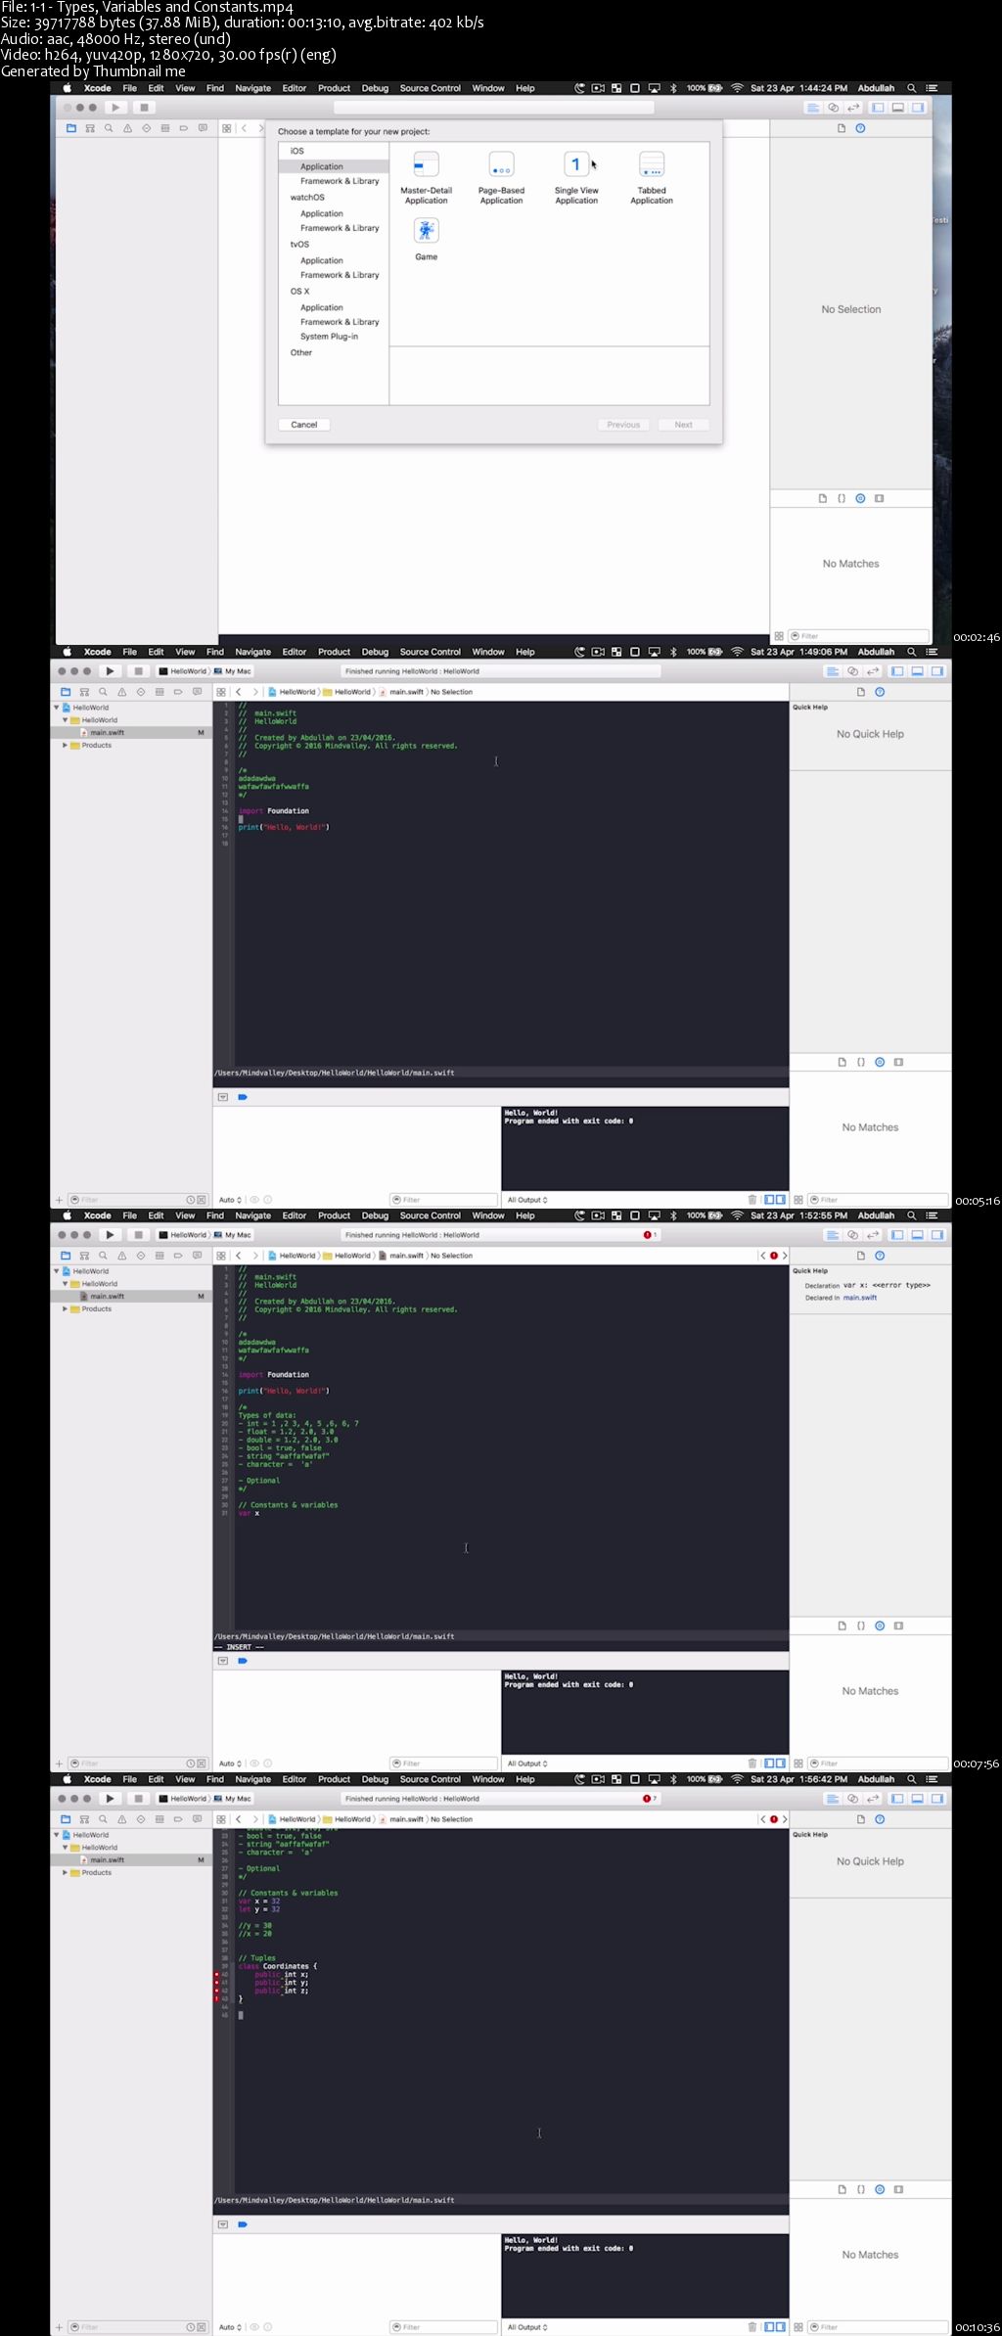Toggle utilities panel button in 1:49:06 PM toolbar
This screenshot has width=1002, height=2336.
coord(937,671)
